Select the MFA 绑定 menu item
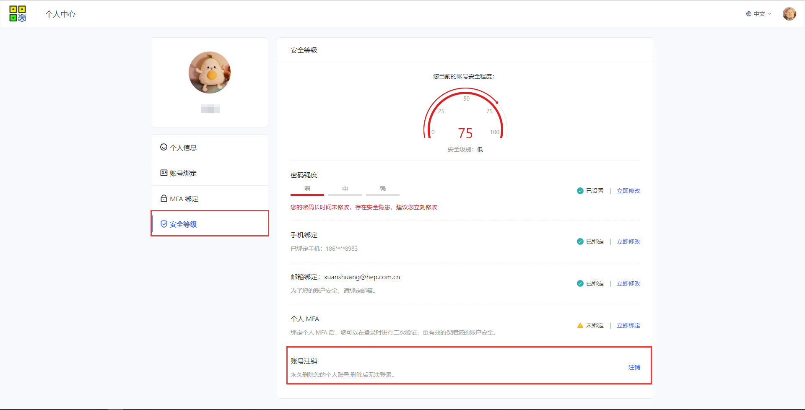Image resolution: width=805 pixels, height=410 pixels. click(x=184, y=199)
